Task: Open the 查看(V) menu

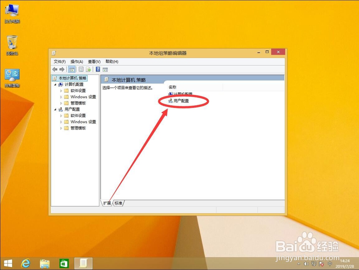Action: pos(94,61)
